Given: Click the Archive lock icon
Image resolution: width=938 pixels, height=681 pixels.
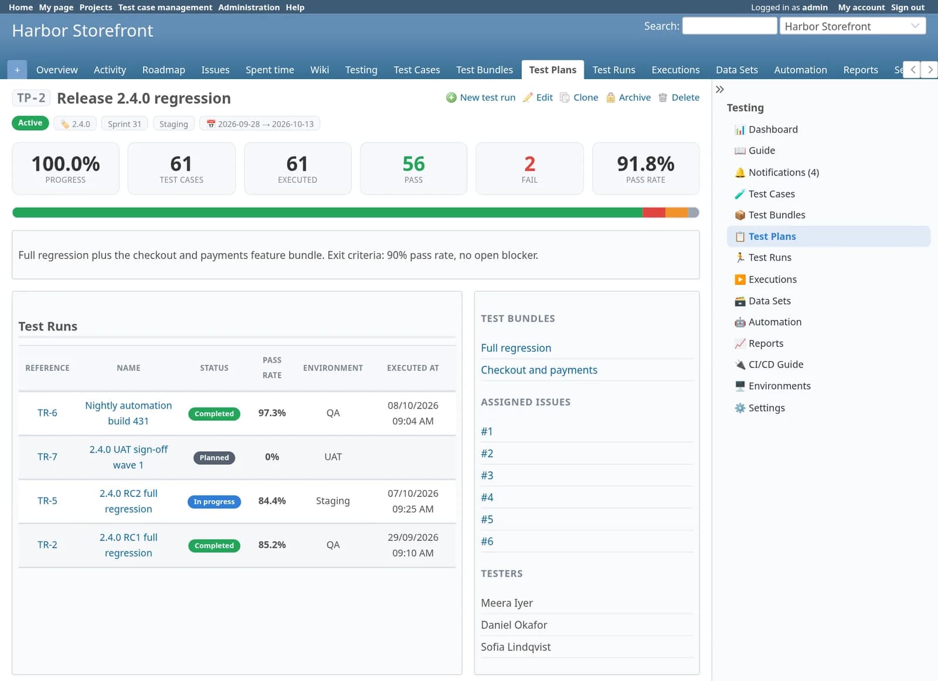Looking at the screenshot, I should [610, 97].
